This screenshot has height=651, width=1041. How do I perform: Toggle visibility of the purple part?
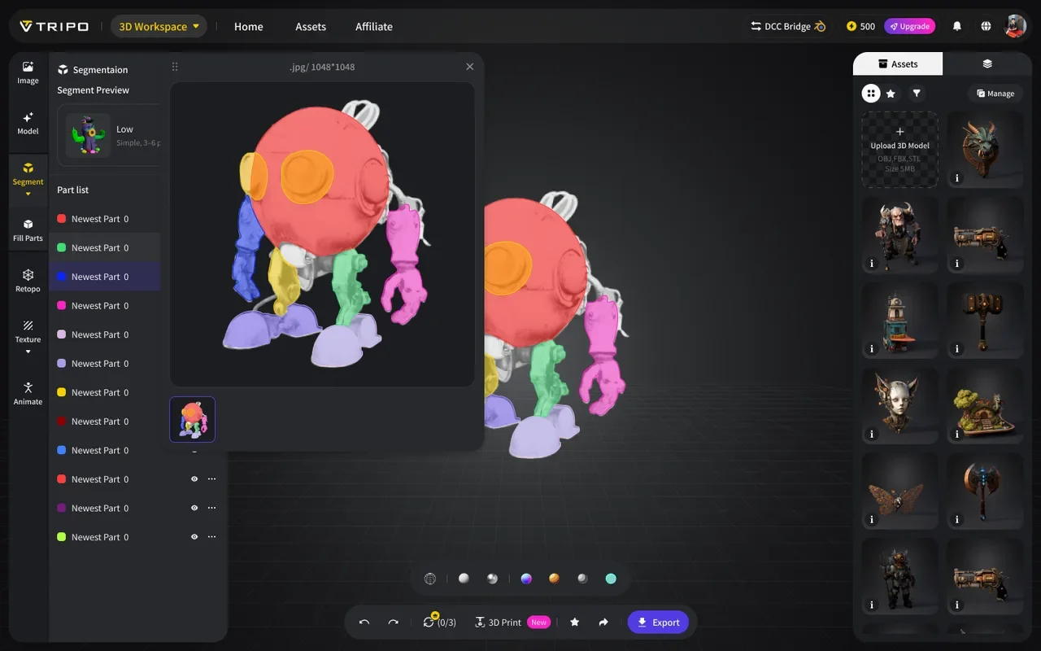coord(194,508)
